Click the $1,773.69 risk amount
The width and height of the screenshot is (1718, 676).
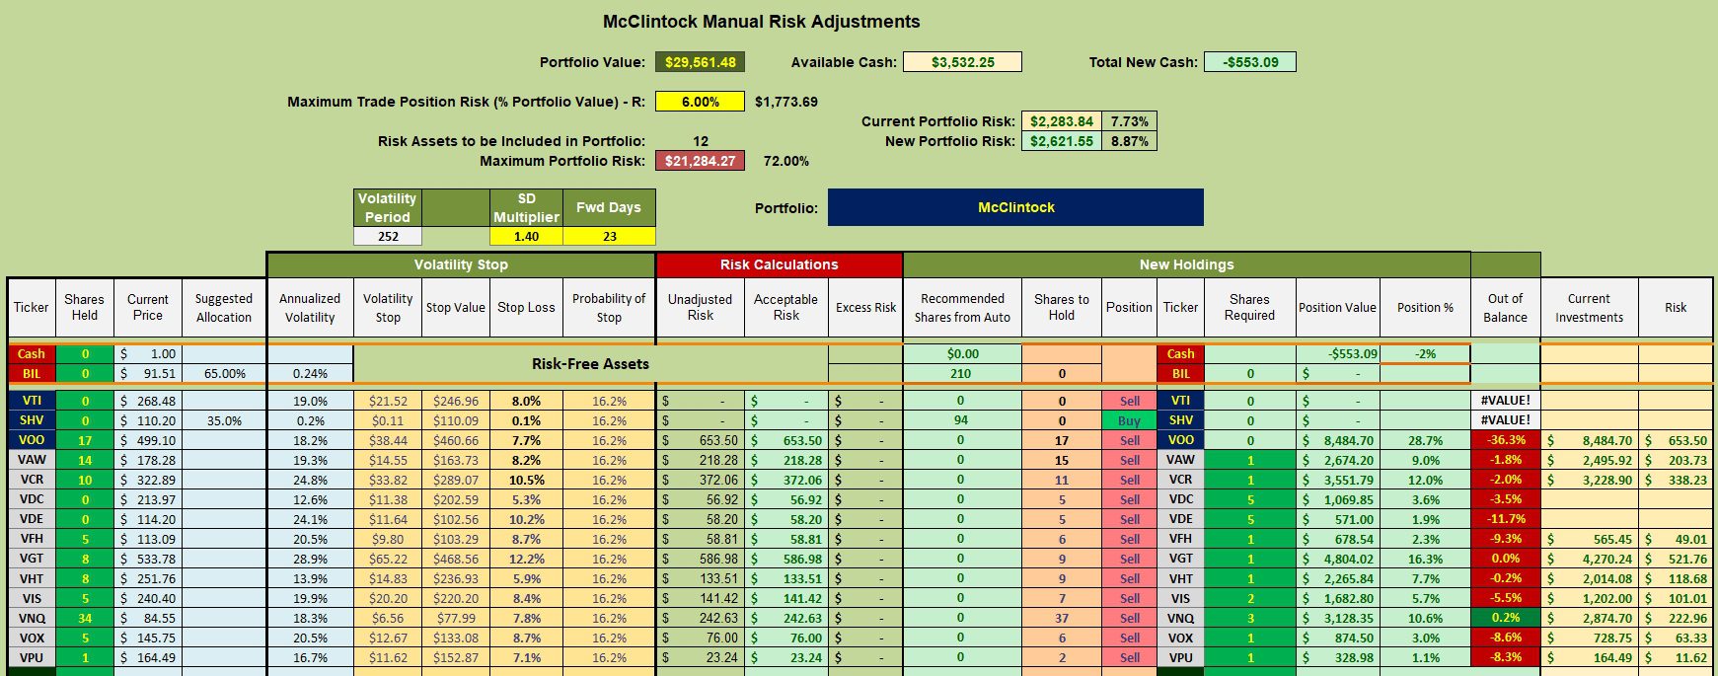click(x=786, y=102)
